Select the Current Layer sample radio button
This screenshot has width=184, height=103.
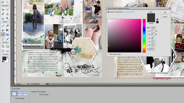[38, 94]
